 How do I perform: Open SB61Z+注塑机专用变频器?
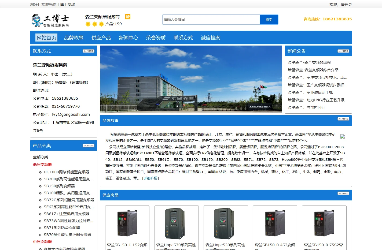(67, 214)
